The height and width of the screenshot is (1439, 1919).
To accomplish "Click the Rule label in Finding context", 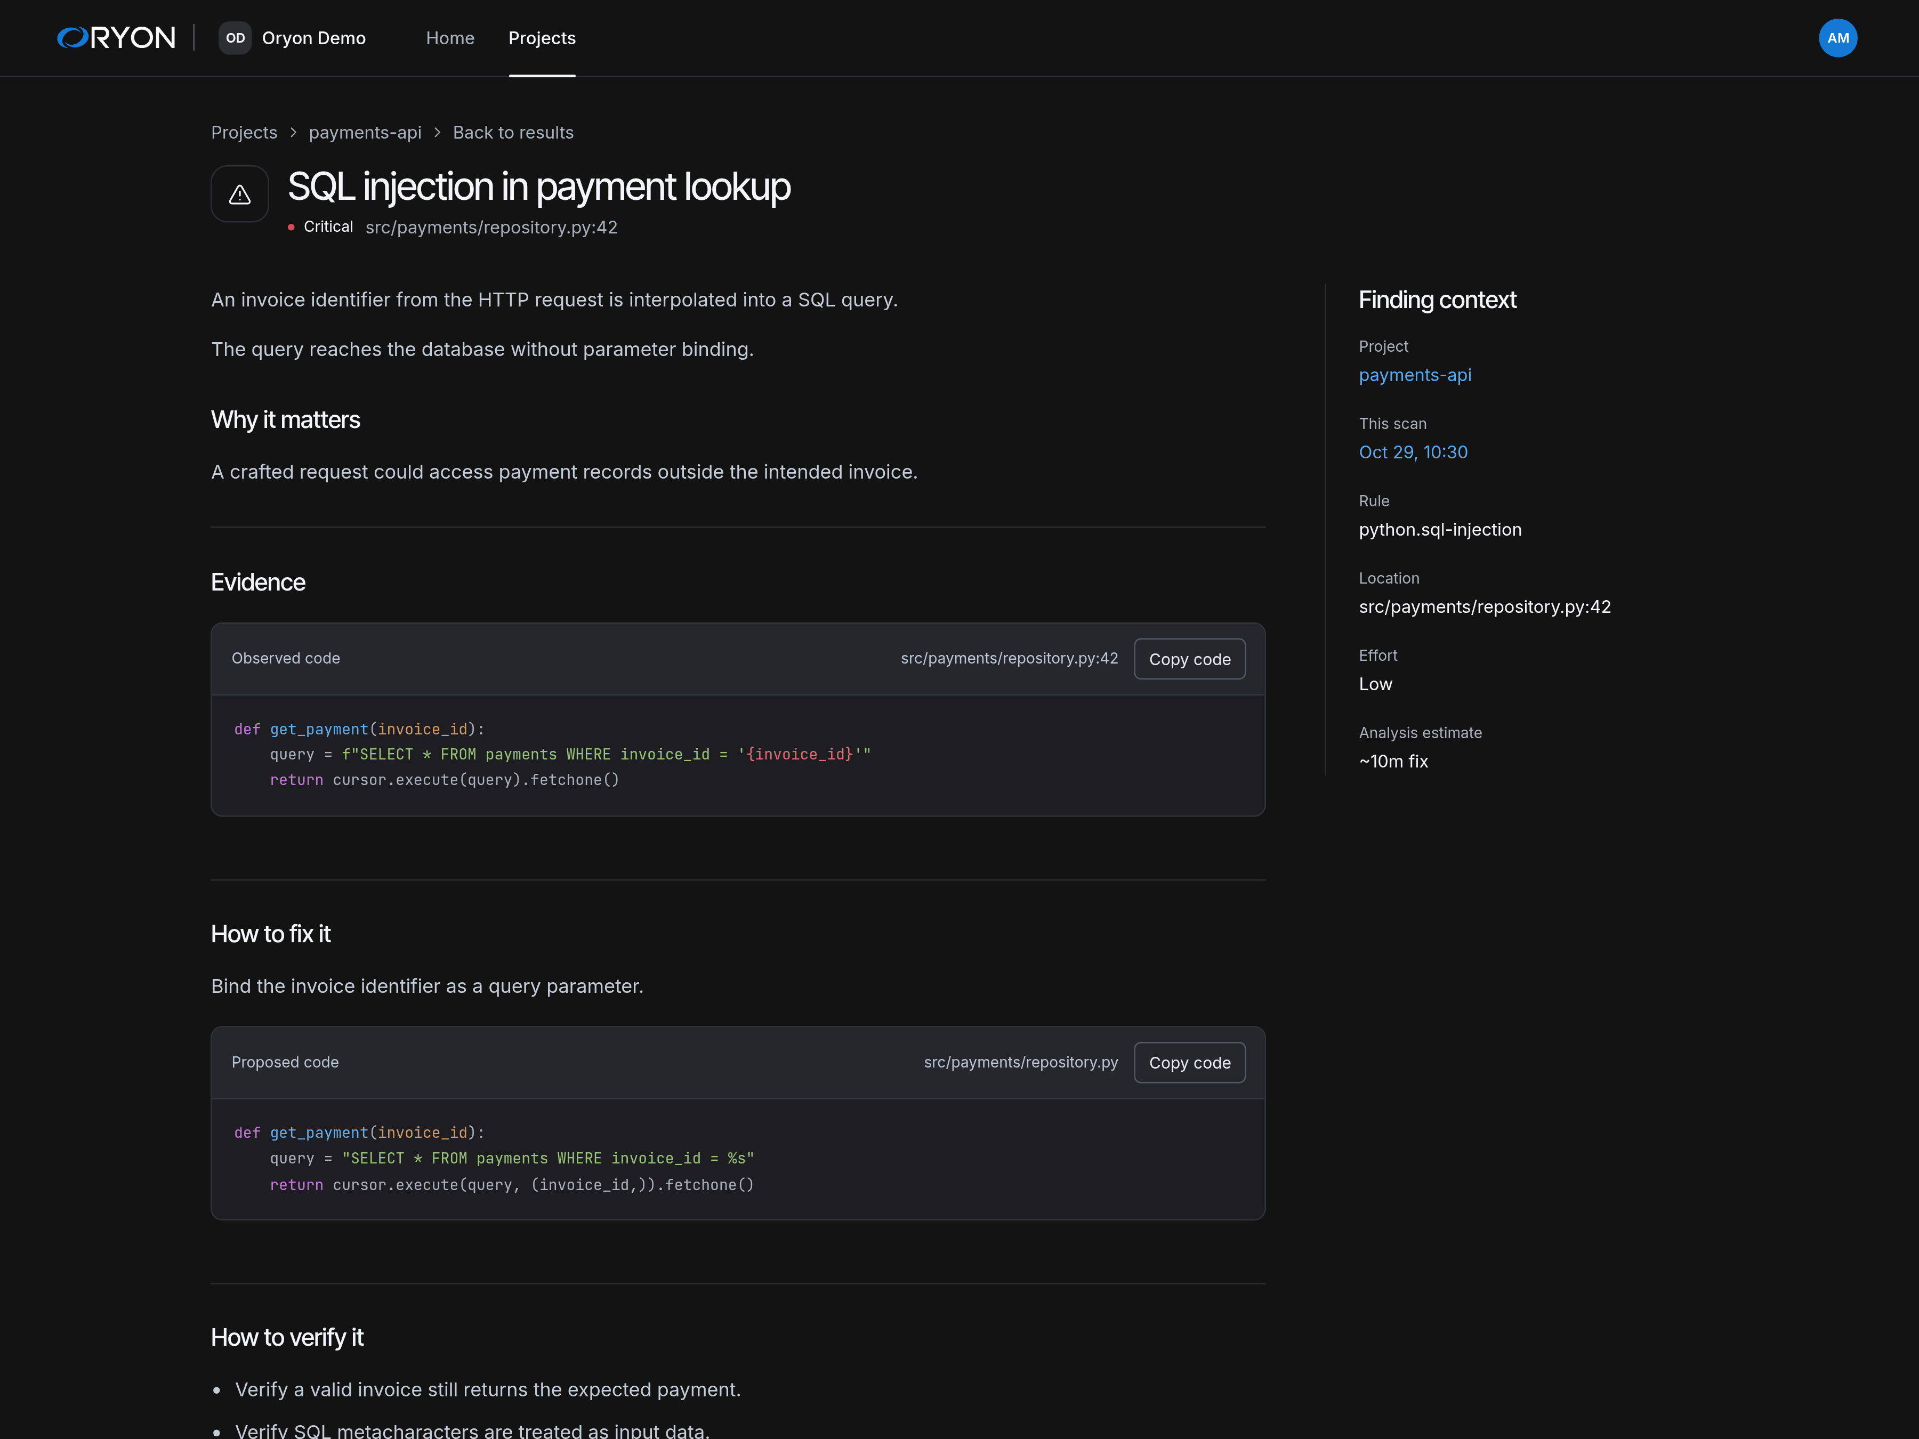I will (x=1374, y=500).
